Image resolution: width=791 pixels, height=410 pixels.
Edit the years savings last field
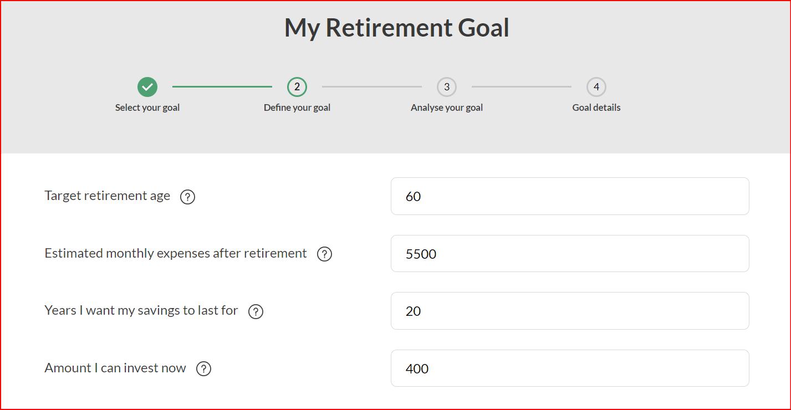tap(570, 311)
